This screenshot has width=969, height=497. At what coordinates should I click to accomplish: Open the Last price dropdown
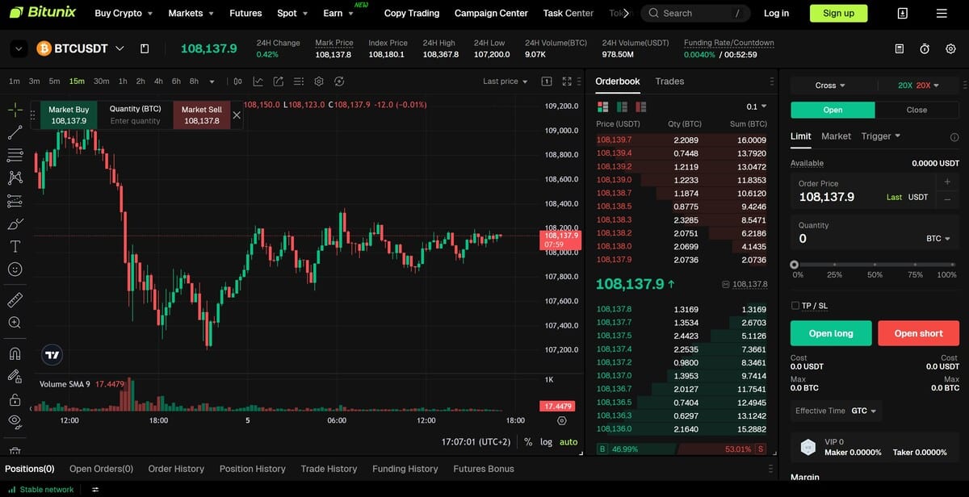point(505,81)
